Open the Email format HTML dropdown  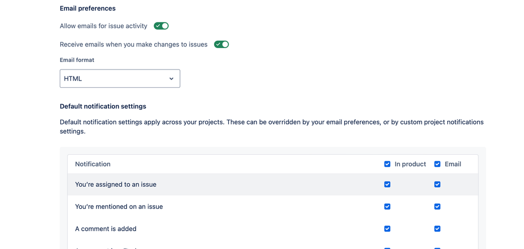[x=120, y=78]
